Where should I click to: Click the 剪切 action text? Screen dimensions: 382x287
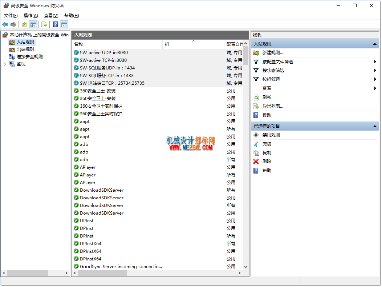click(267, 144)
